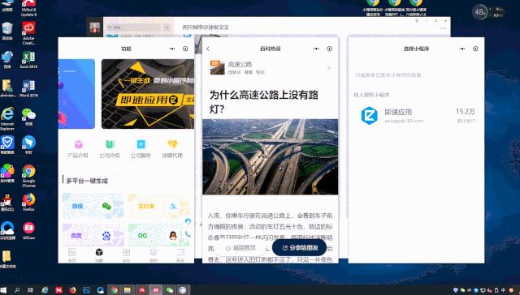The height and width of the screenshot is (295, 520).
Task: Open the first tab in 功能 bottom bar
Action: [x=72, y=255]
